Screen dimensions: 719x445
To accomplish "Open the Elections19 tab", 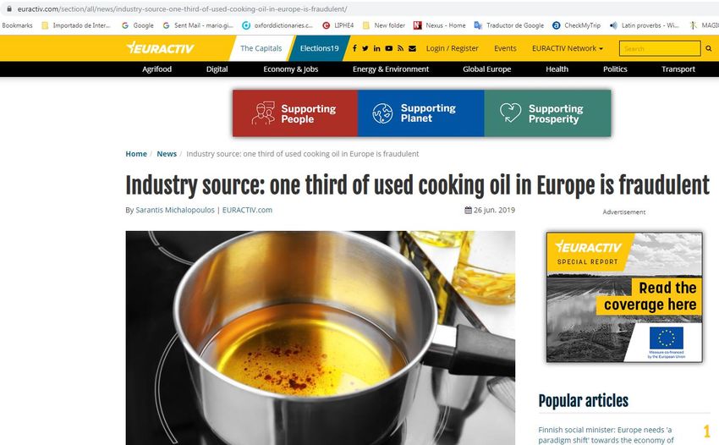I will 319,48.
